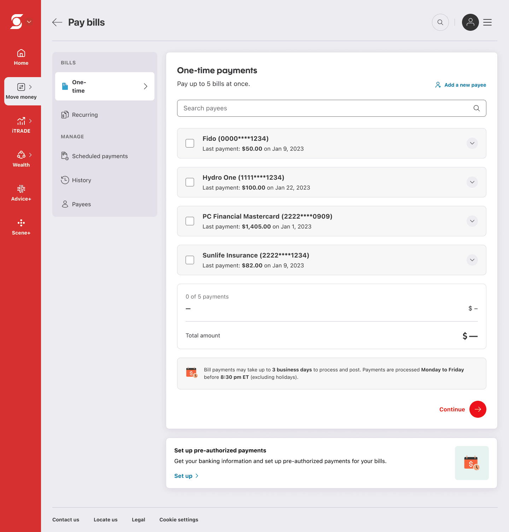
Task: Click the chevron on One-time item
Action: (x=145, y=86)
